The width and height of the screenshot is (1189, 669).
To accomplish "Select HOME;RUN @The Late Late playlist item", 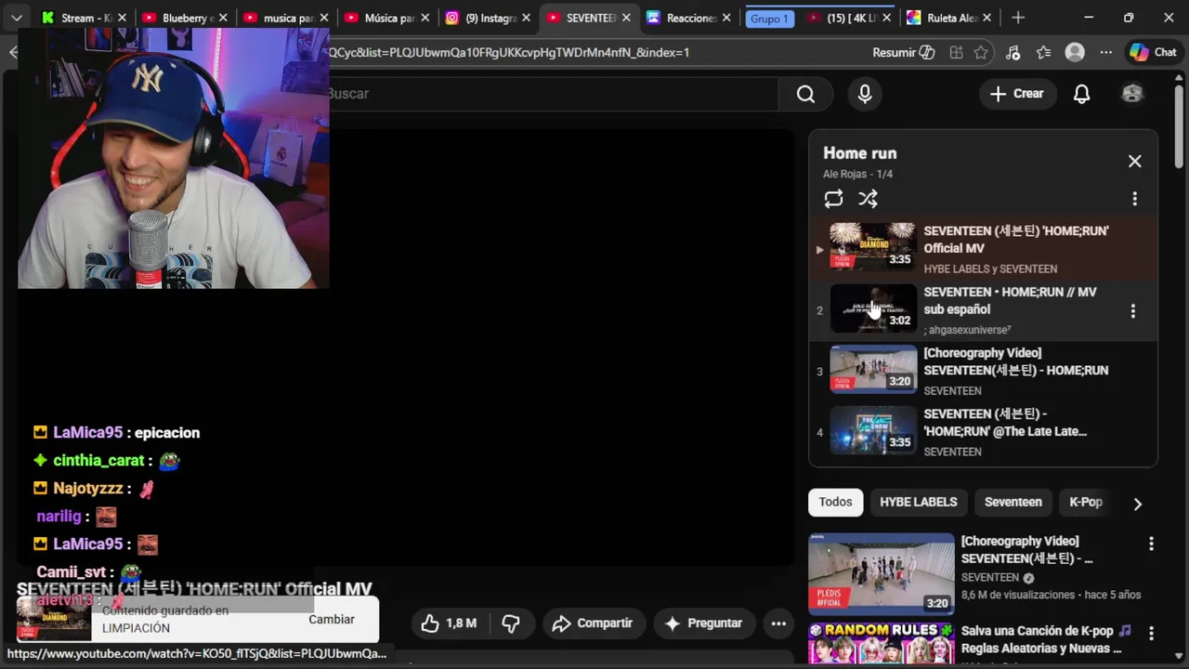I will [x=983, y=432].
